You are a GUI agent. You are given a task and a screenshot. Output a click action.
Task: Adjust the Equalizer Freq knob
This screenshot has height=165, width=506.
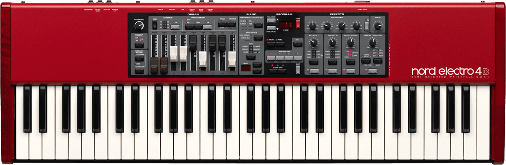click(x=327, y=26)
